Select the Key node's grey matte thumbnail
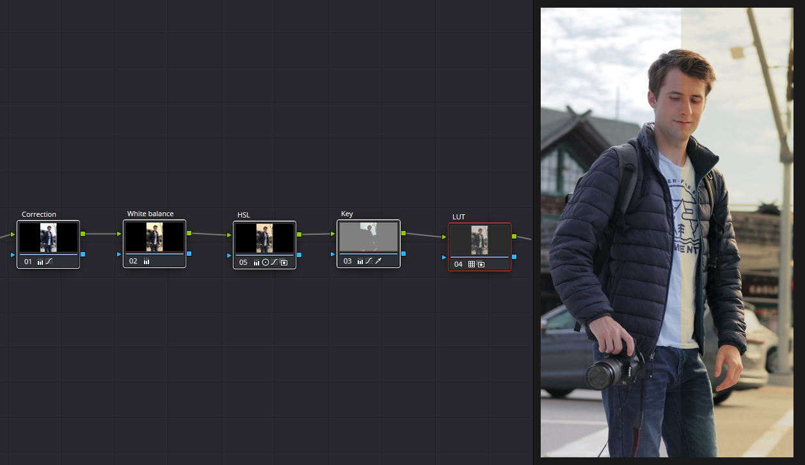This screenshot has height=465, width=805. point(369,237)
